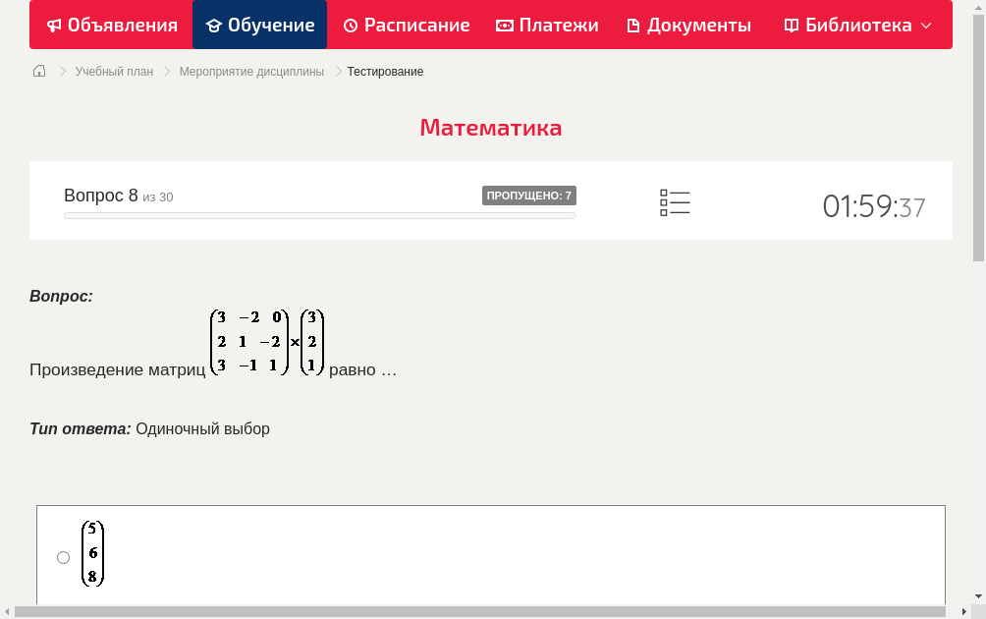Click the ПРОПУЩЕНО: 7 badge

pyautogui.click(x=530, y=195)
